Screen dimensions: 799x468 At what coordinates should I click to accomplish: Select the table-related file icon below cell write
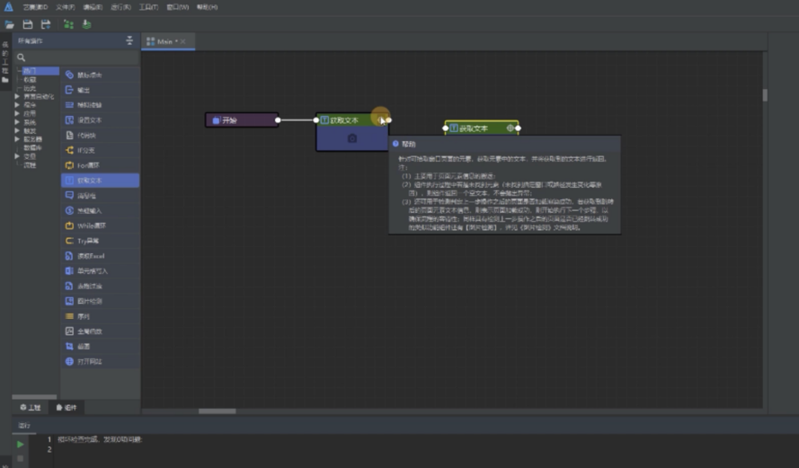(x=69, y=287)
